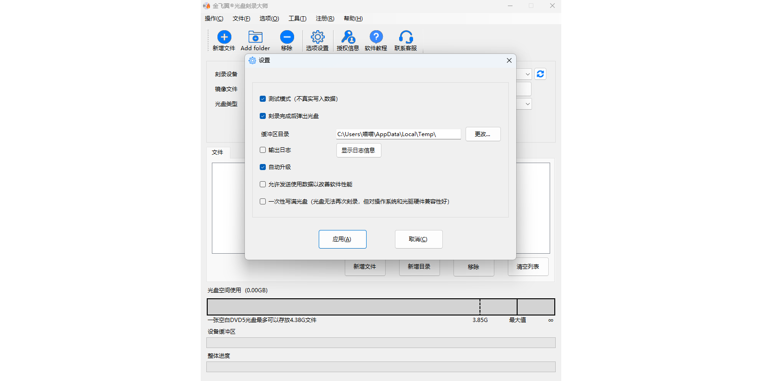Enable the 输出日志 checkbox
The width and height of the screenshot is (762, 381).
point(263,150)
